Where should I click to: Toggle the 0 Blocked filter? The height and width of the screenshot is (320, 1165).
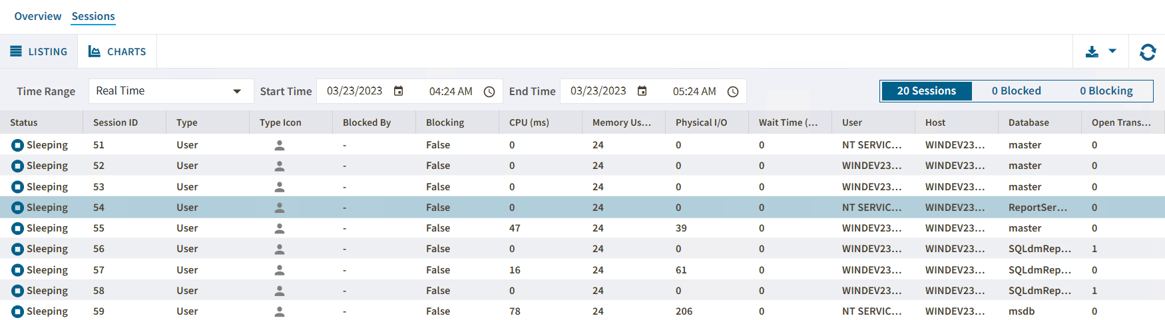pos(1016,91)
